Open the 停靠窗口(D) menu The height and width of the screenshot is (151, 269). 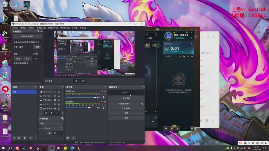click(x=41, y=28)
